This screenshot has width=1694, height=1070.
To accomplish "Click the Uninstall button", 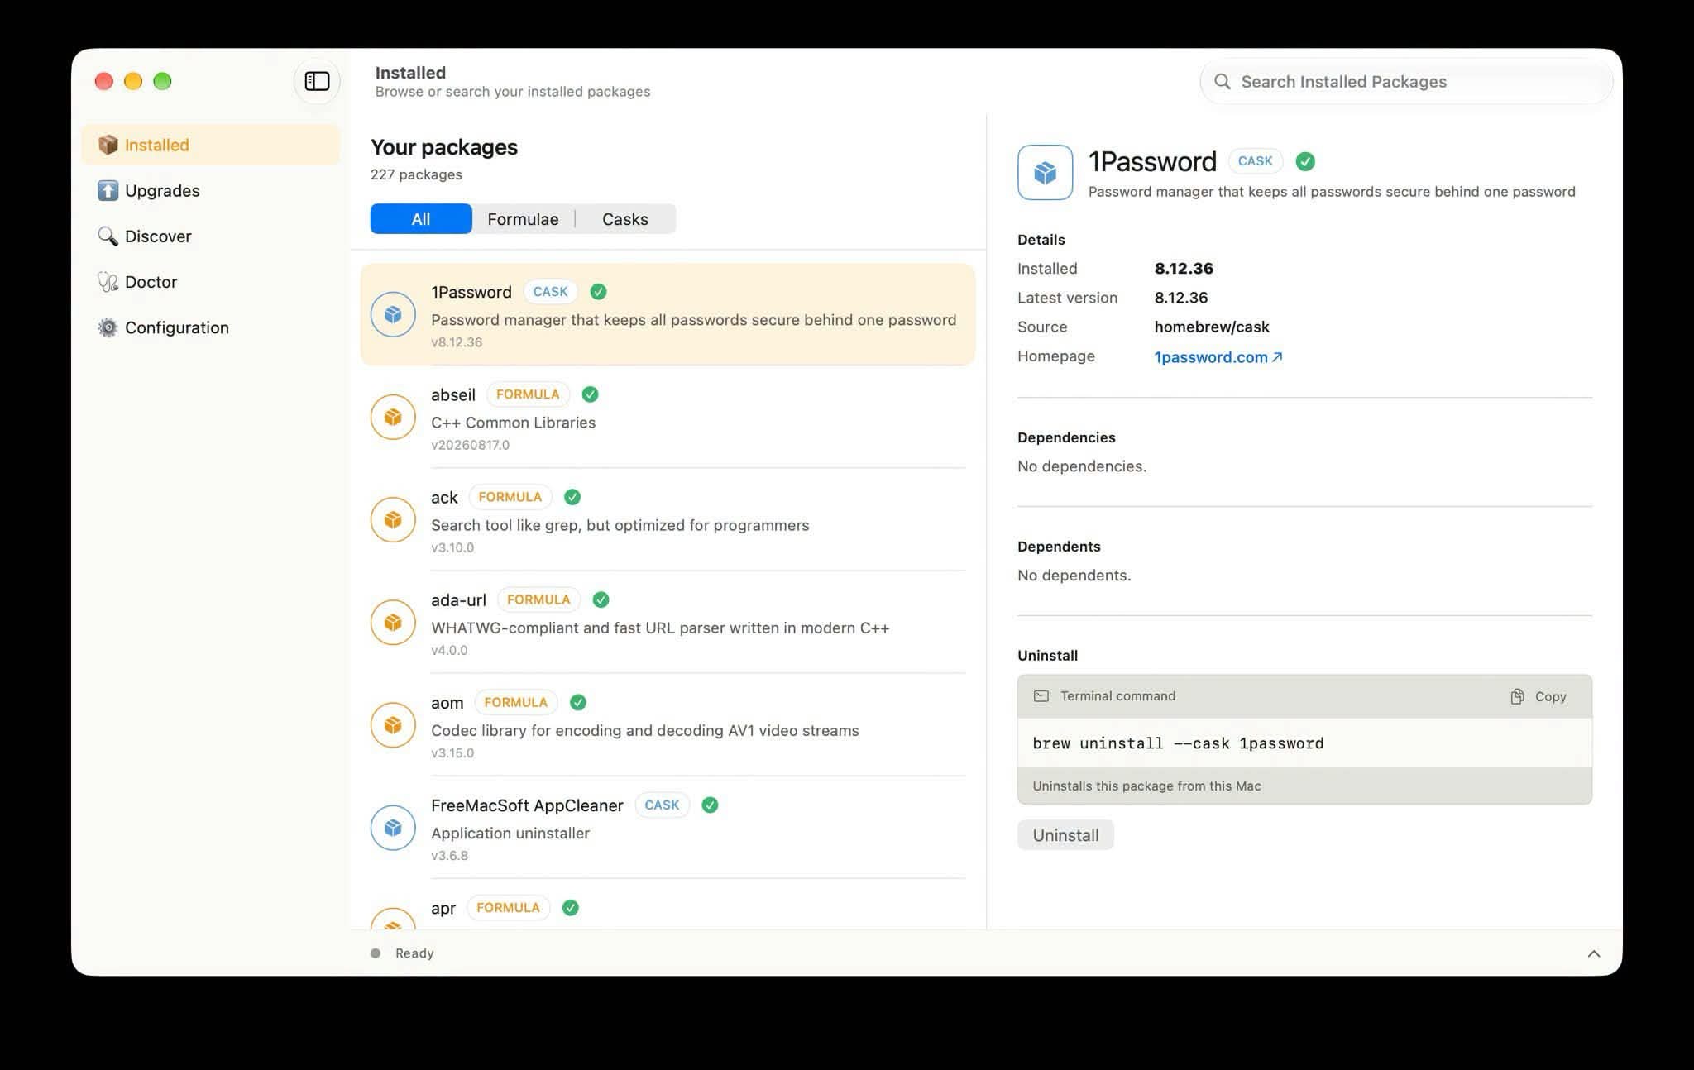I will click(1065, 835).
